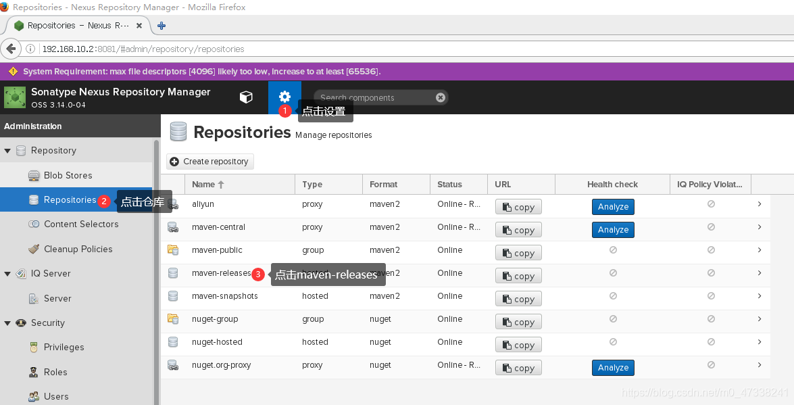Screen dimensions: 794x405
Task: Sort by the Format column header
Action: point(397,185)
